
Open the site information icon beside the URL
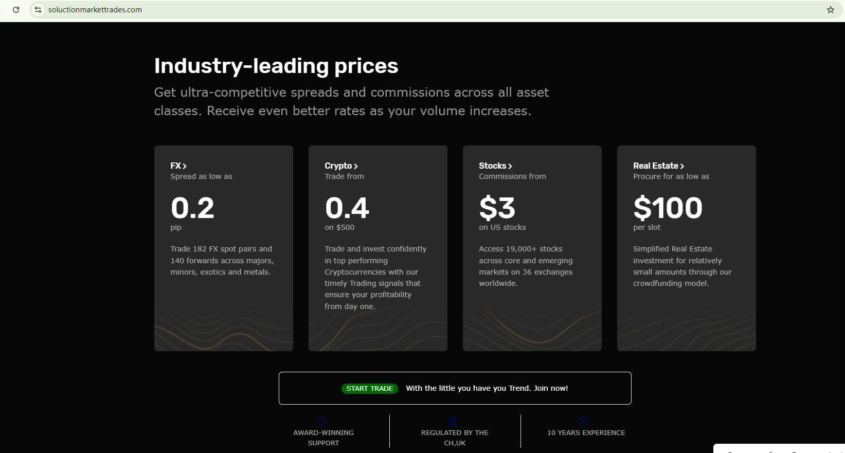(x=38, y=10)
